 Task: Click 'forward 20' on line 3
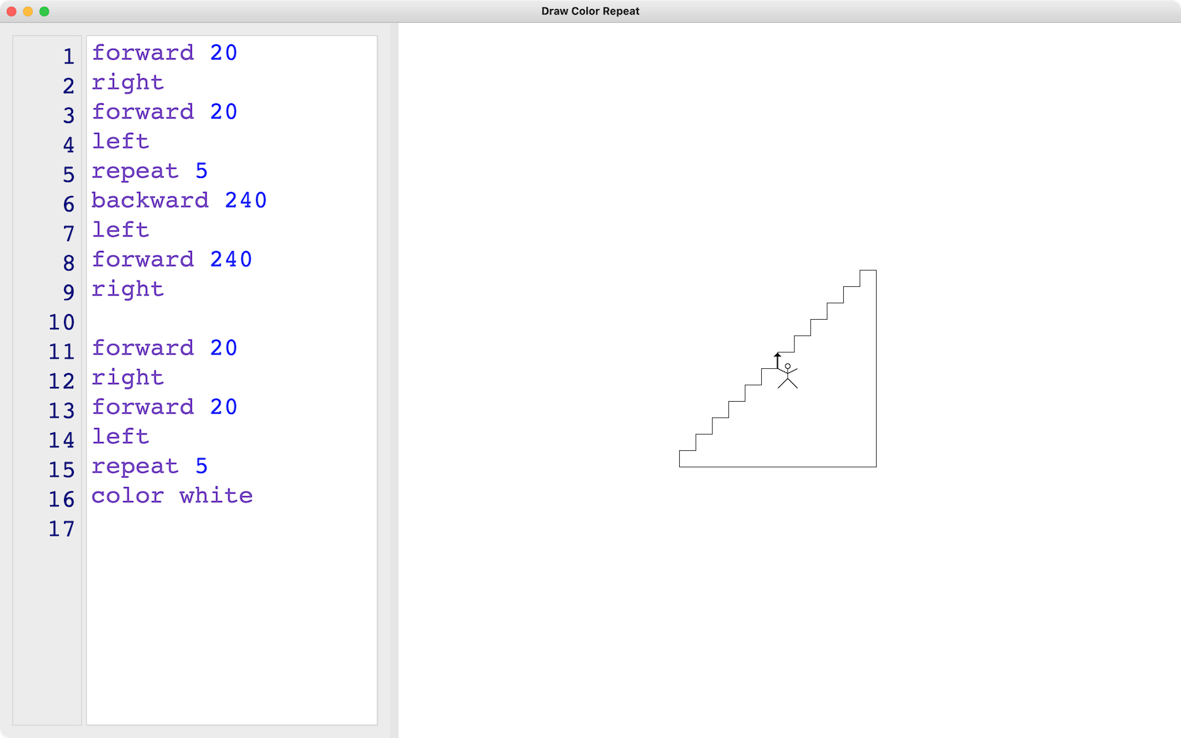pyautogui.click(x=164, y=112)
